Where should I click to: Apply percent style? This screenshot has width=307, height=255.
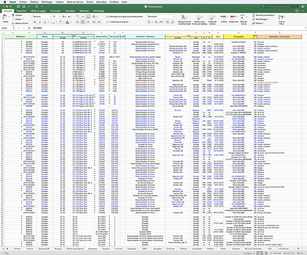pyautogui.click(x=156, y=22)
